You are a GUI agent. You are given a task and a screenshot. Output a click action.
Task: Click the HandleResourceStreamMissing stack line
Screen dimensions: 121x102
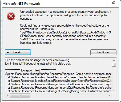(x=59, y=77)
